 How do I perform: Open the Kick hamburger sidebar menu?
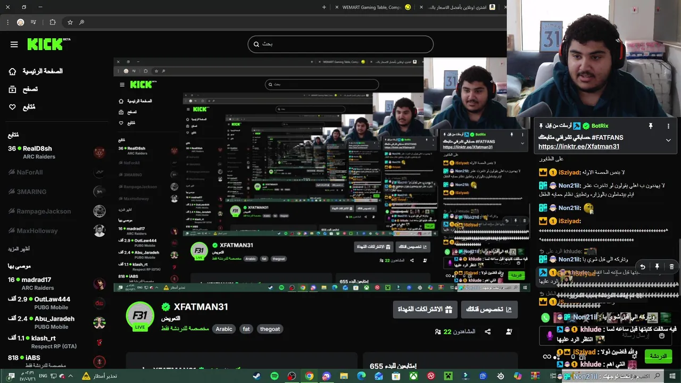click(x=14, y=44)
